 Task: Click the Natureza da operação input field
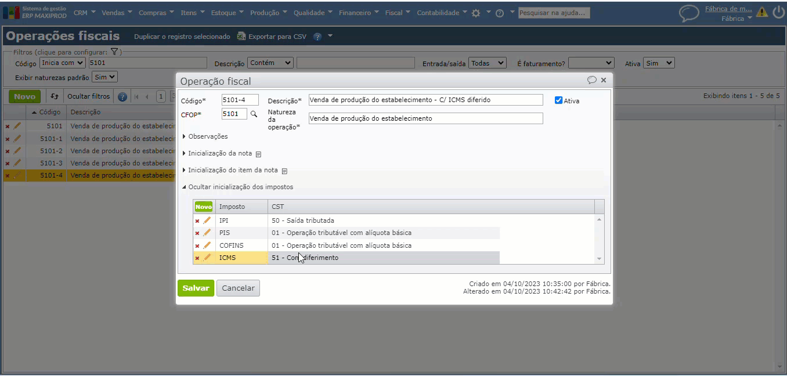point(425,118)
